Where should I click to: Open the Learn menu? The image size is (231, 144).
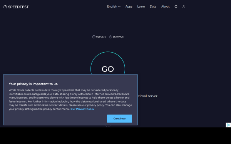tap(141, 7)
